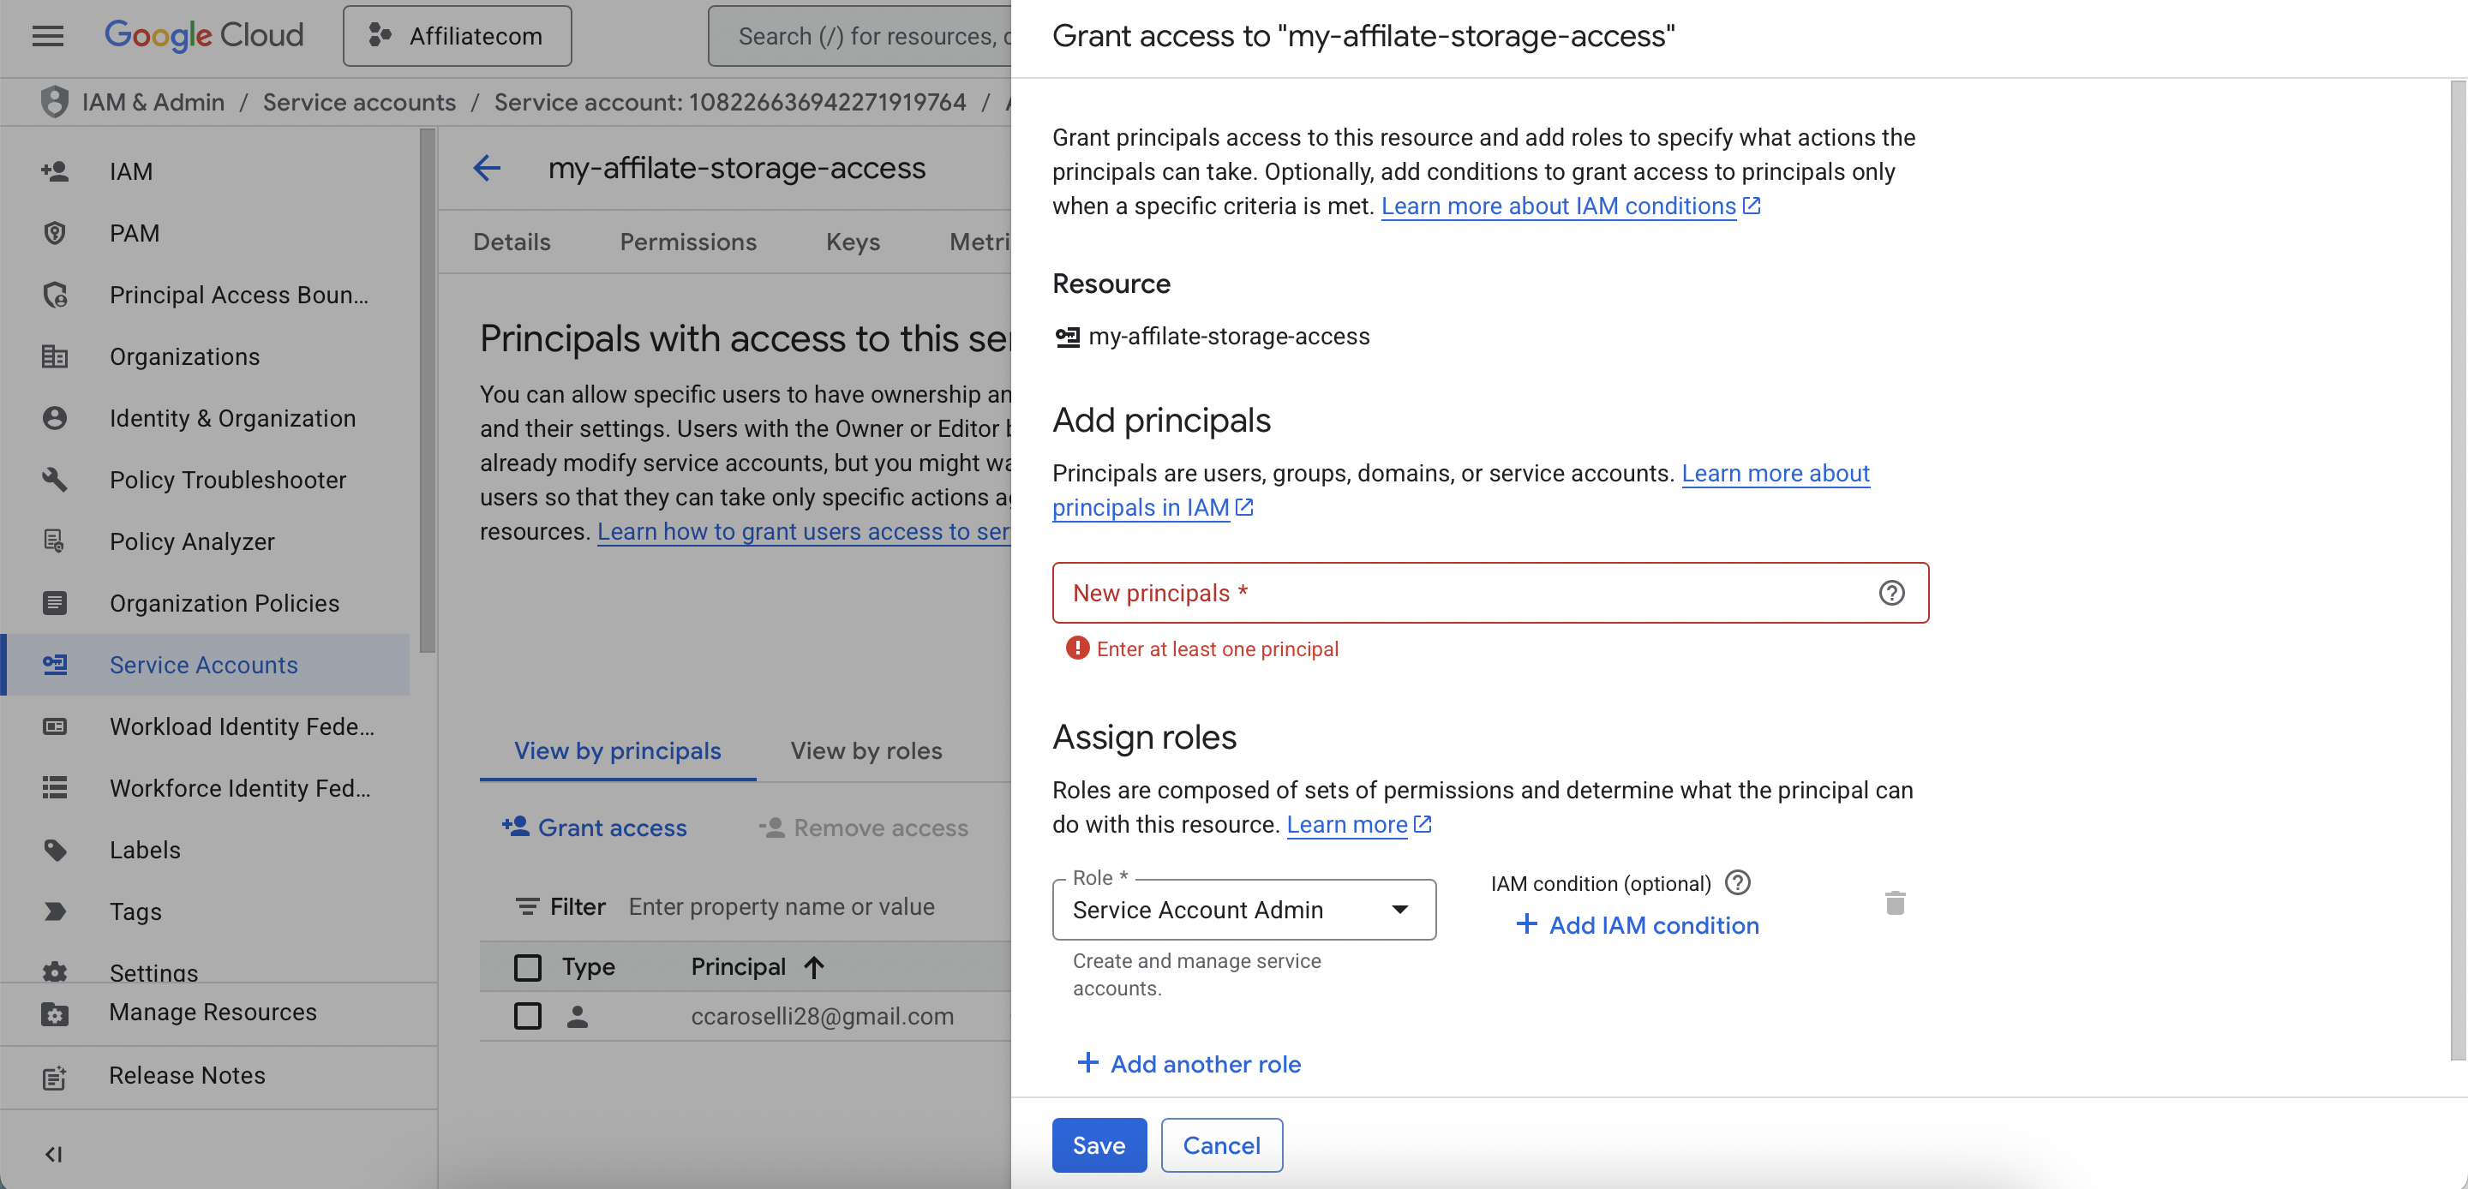Click the ccaroselli28@gmail.com principal cell
The width and height of the screenshot is (2468, 1189).
(x=822, y=1016)
